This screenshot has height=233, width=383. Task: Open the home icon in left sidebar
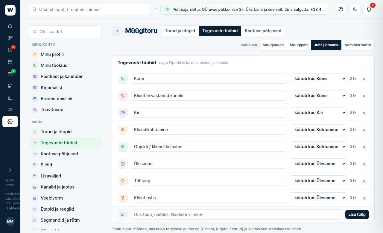point(10,26)
